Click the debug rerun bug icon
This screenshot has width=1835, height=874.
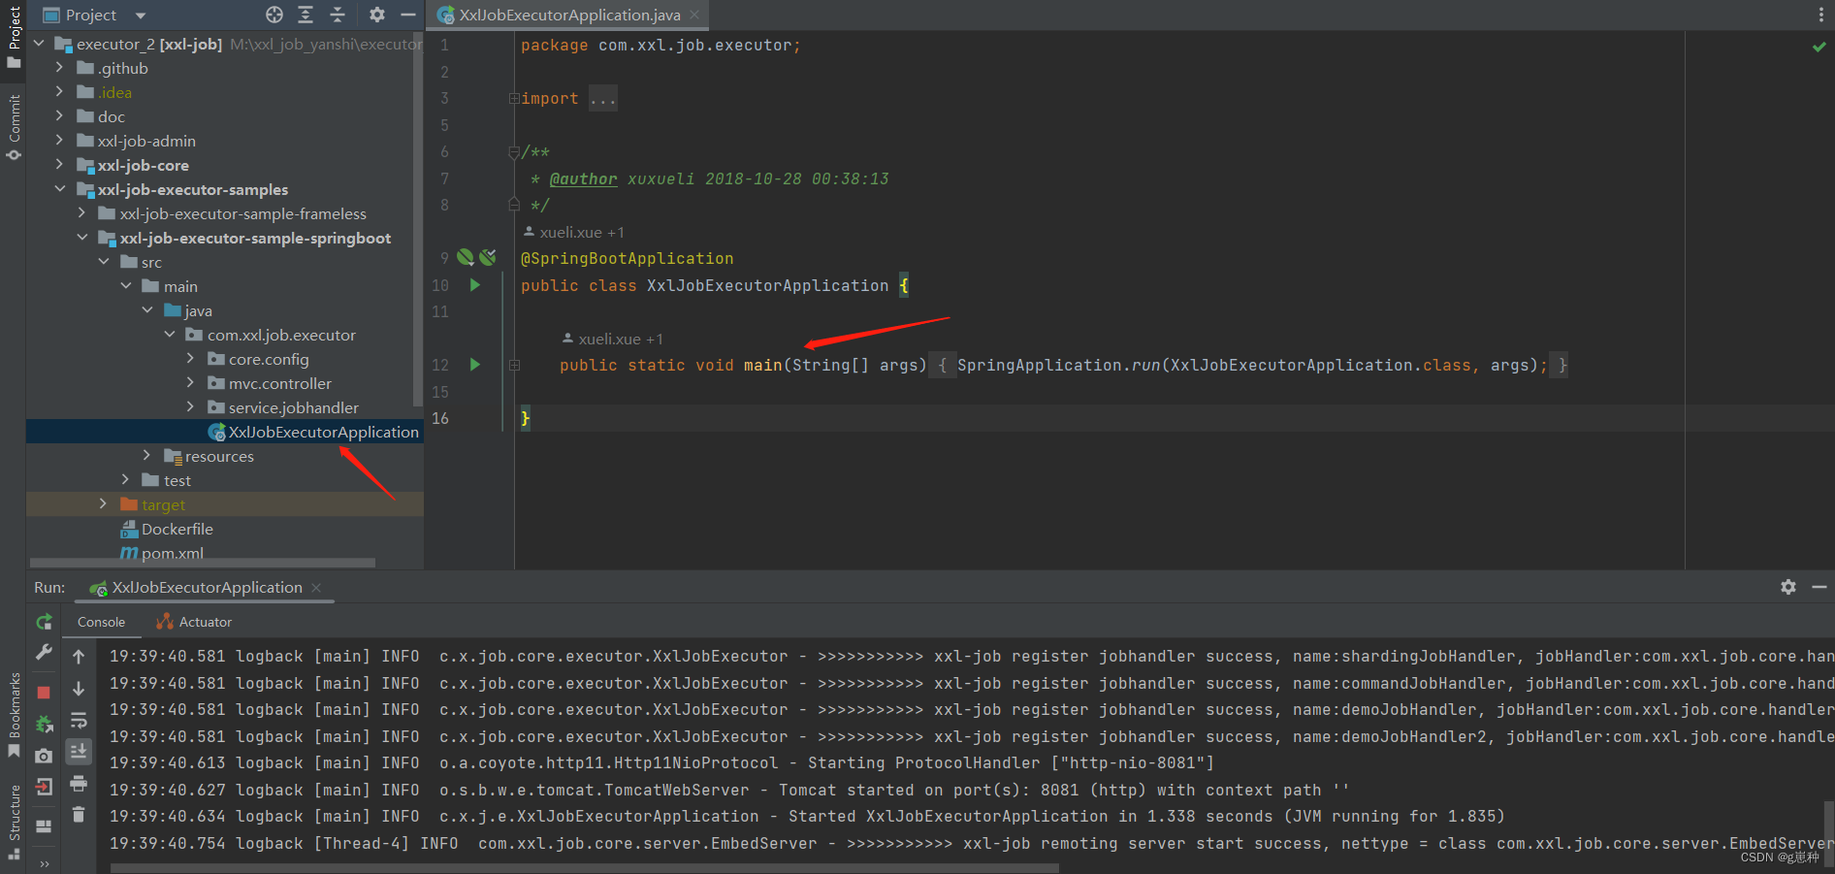coord(44,724)
